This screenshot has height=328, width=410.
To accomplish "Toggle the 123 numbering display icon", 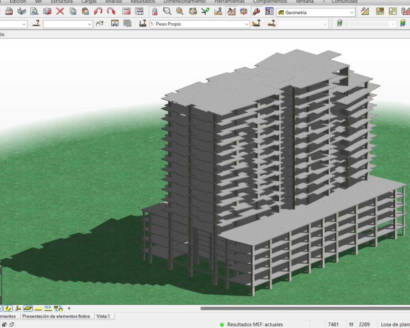I will (x=48, y=308).
